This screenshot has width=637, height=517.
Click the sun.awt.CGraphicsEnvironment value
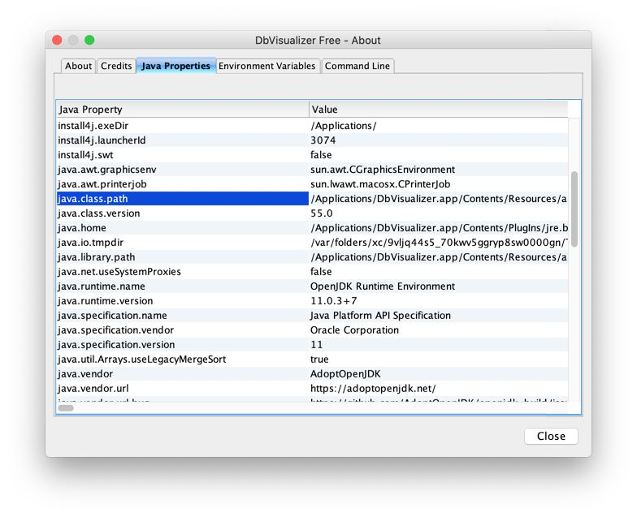point(439,170)
